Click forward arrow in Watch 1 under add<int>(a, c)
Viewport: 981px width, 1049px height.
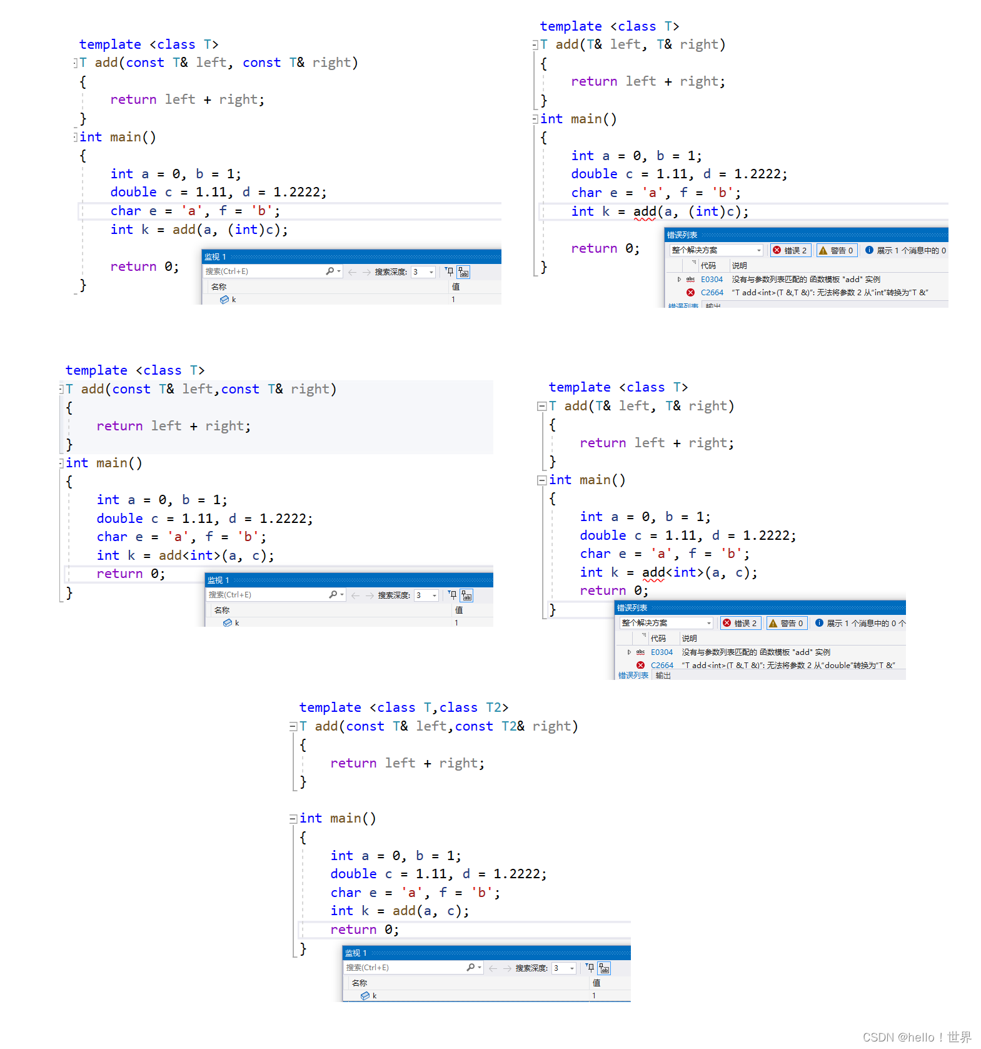pos(370,595)
